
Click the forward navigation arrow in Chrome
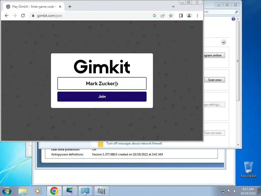15,16
